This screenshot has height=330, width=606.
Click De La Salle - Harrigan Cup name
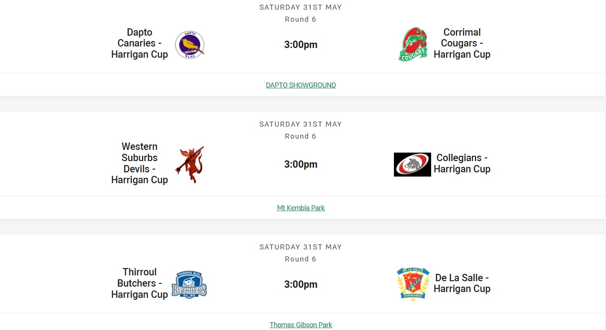tap(462, 283)
